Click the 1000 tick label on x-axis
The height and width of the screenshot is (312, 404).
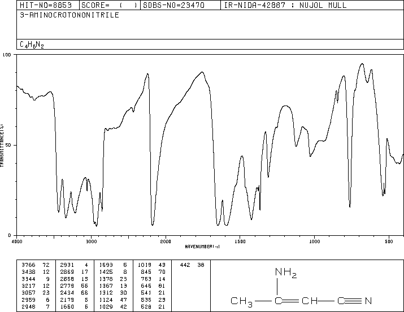314,241
